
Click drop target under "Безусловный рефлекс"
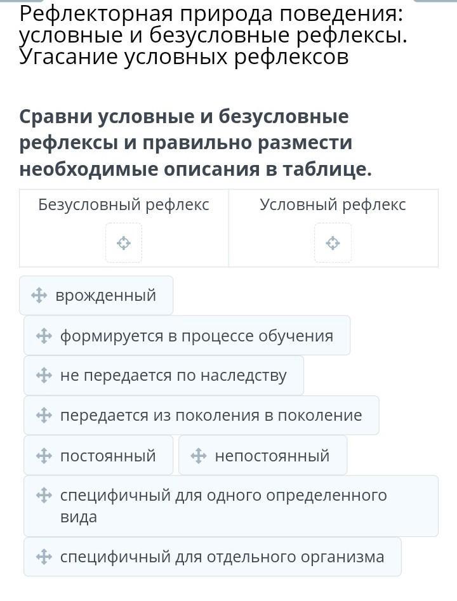124,242
